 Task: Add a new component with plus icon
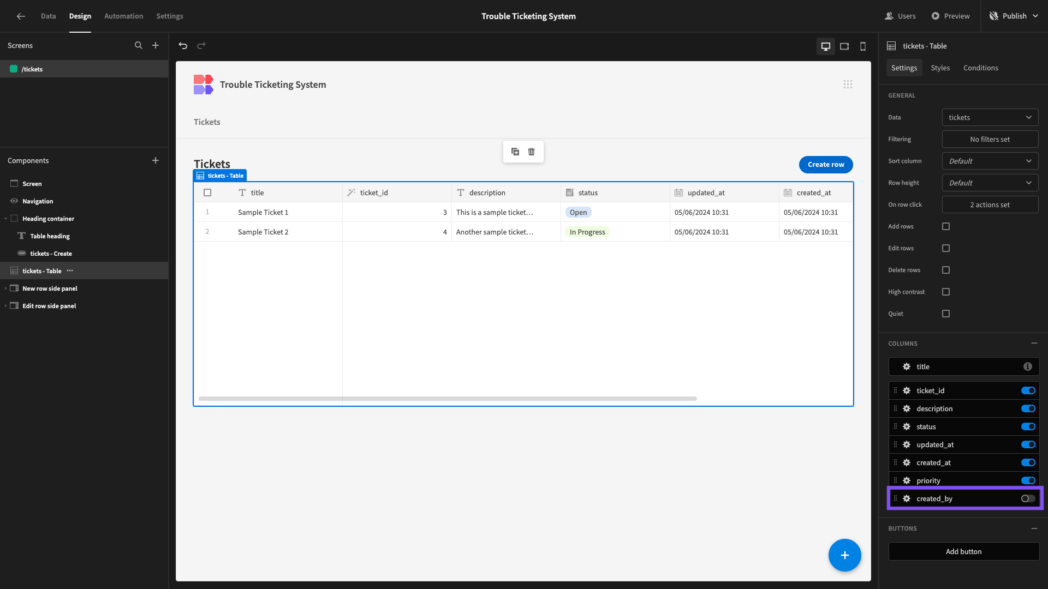pyautogui.click(x=156, y=160)
